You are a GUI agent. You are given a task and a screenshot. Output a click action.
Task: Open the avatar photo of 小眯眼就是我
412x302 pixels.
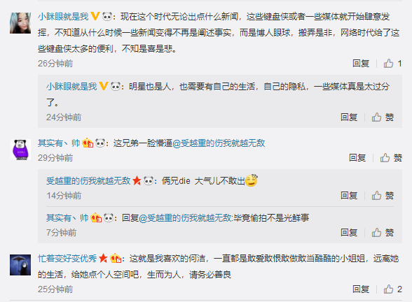point(20,23)
